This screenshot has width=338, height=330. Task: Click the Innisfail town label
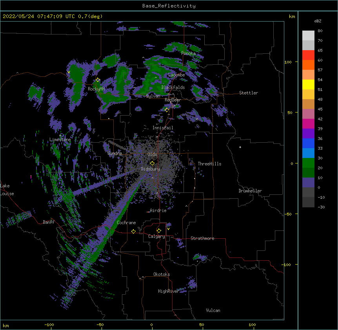(163, 128)
